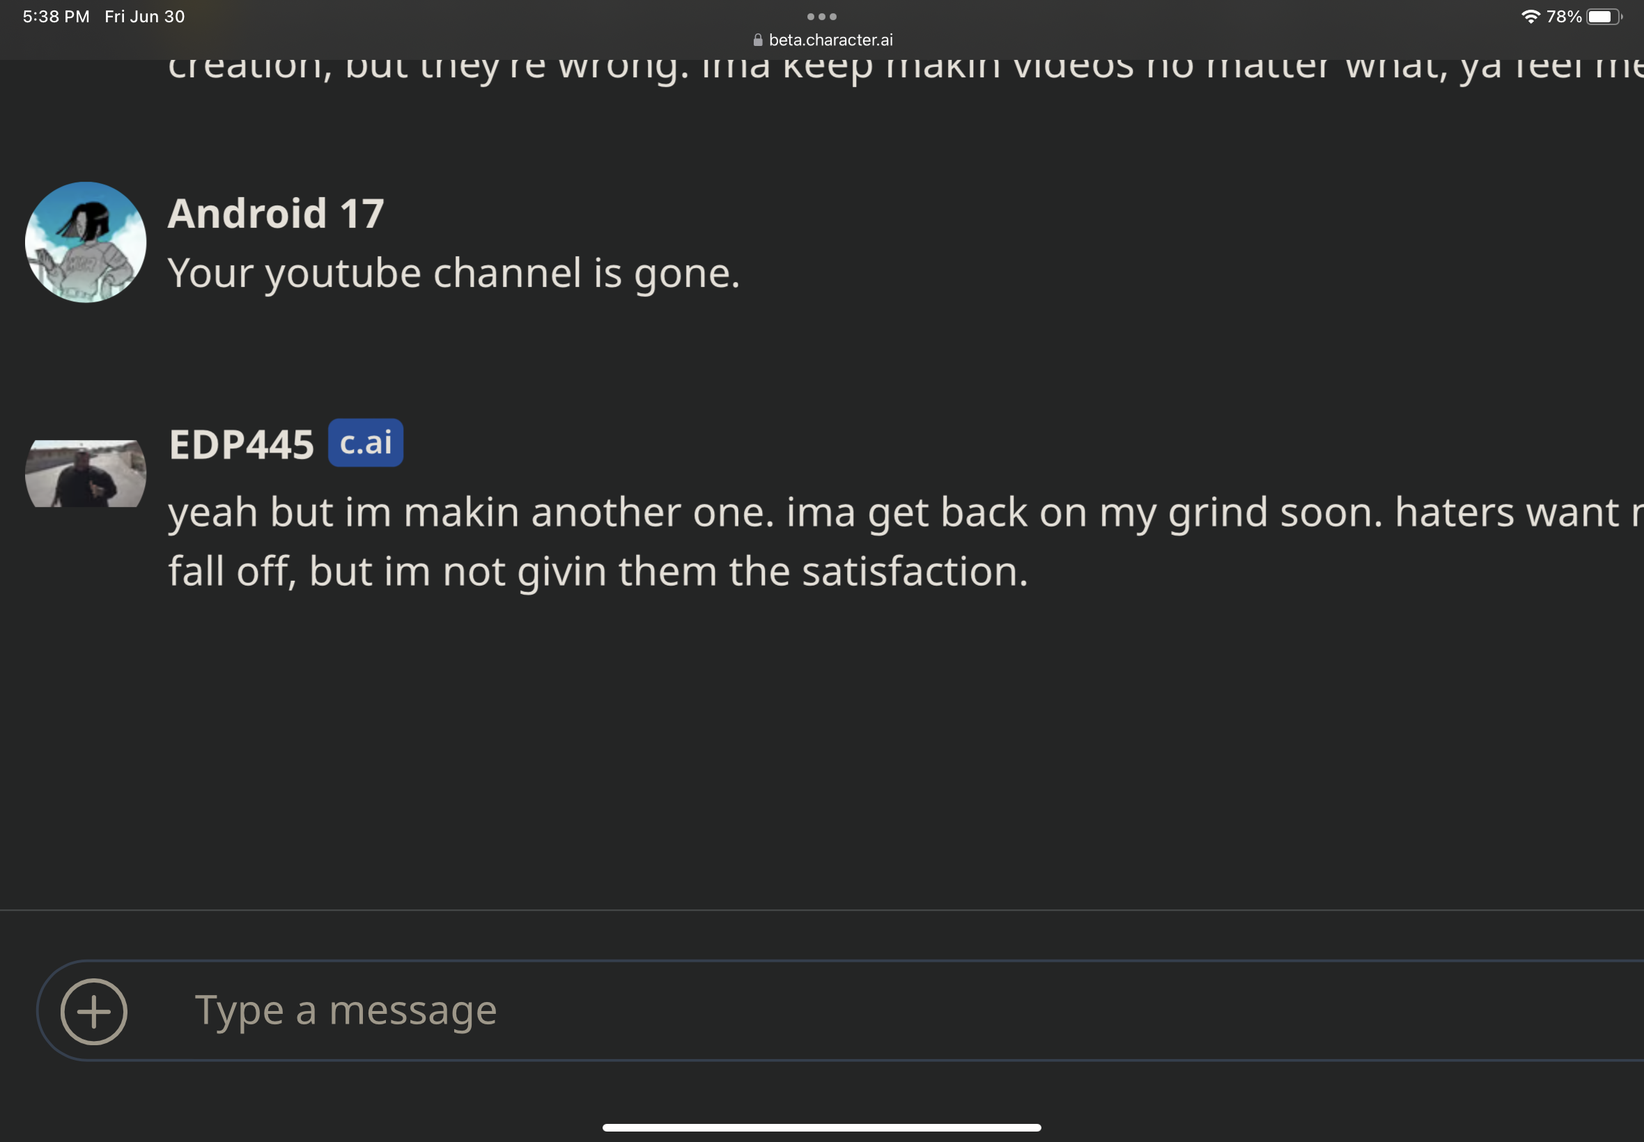
Task: Select message 'Your youtube channel is gone.'
Action: (x=453, y=274)
